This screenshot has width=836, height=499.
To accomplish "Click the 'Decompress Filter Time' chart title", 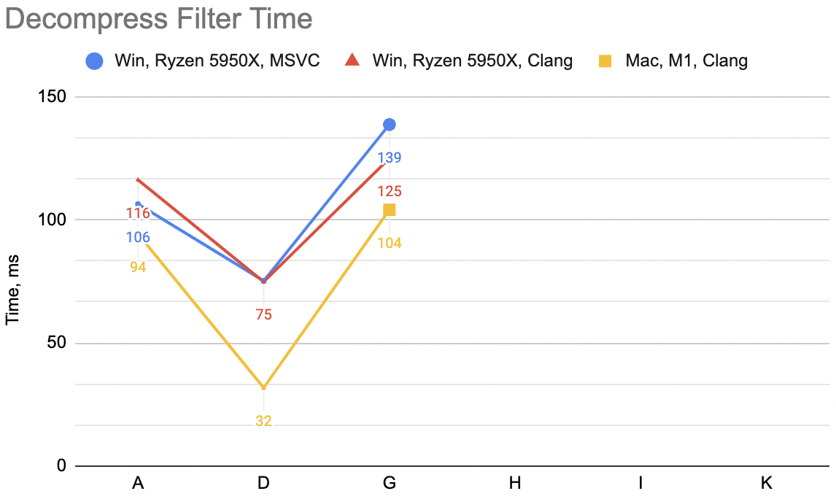I will [x=159, y=19].
